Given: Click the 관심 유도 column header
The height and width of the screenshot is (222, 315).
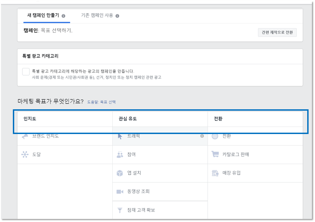Looking at the screenshot, I should (128, 119).
